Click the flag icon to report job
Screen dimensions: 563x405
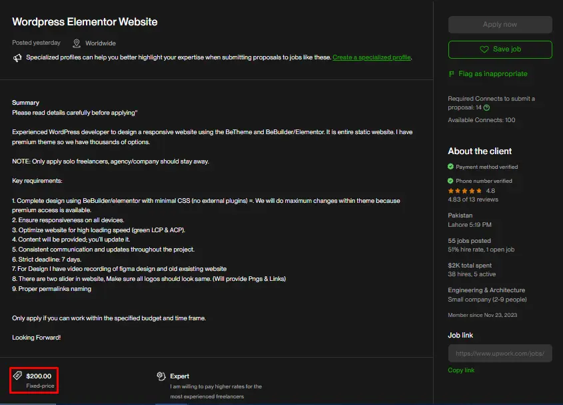click(x=452, y=73)
